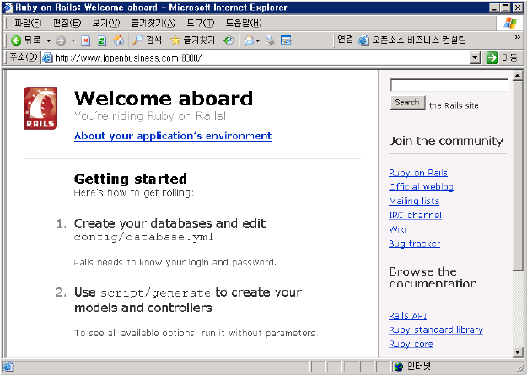Click the Rails logo image
Viewport: 527px width, 375px height.
(40, 108)
